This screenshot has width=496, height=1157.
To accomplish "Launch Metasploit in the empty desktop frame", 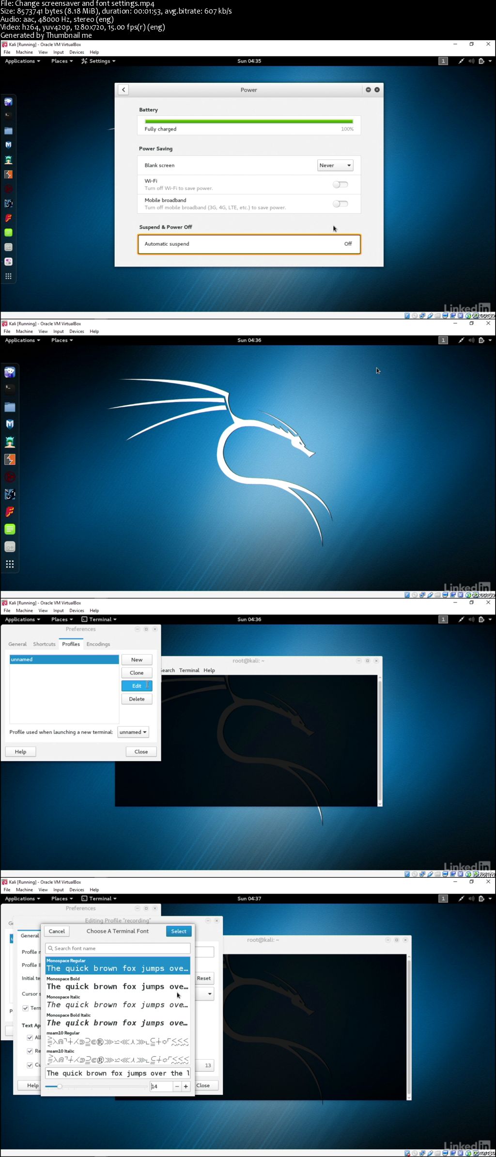I will (x=10, y=424).
